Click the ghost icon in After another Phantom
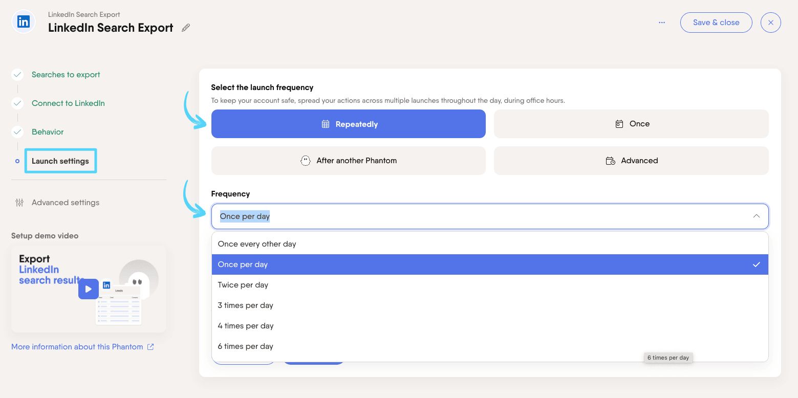 pyautogui.click(x=305, y=161)
